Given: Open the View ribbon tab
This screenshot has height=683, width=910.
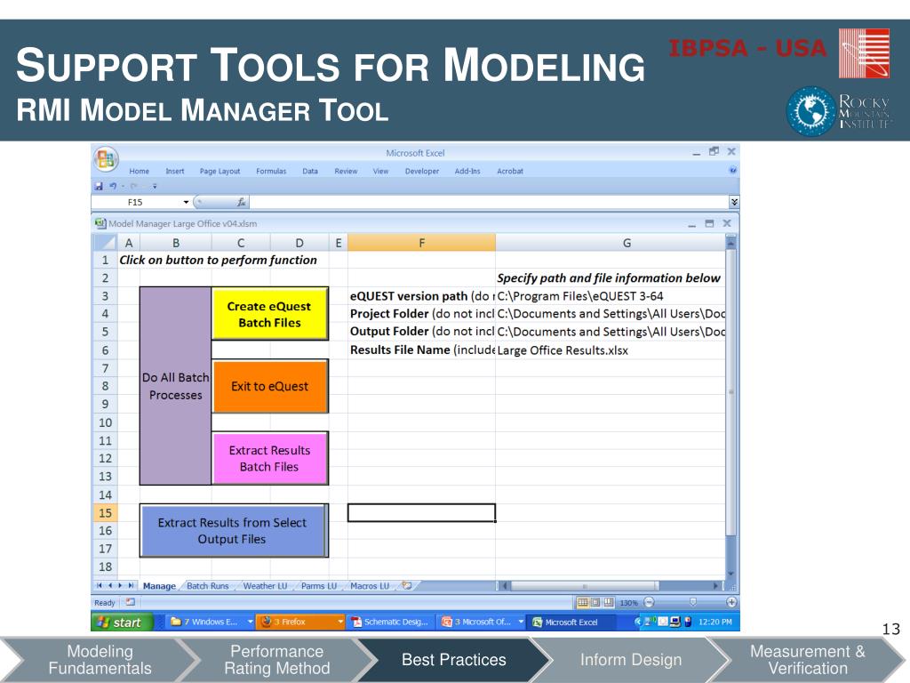Looking at the screenshot, I should [x=380, y=172].
